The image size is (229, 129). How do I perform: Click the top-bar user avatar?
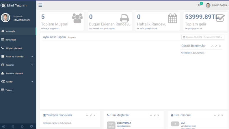pyautogui.click(x=208, y=5)
